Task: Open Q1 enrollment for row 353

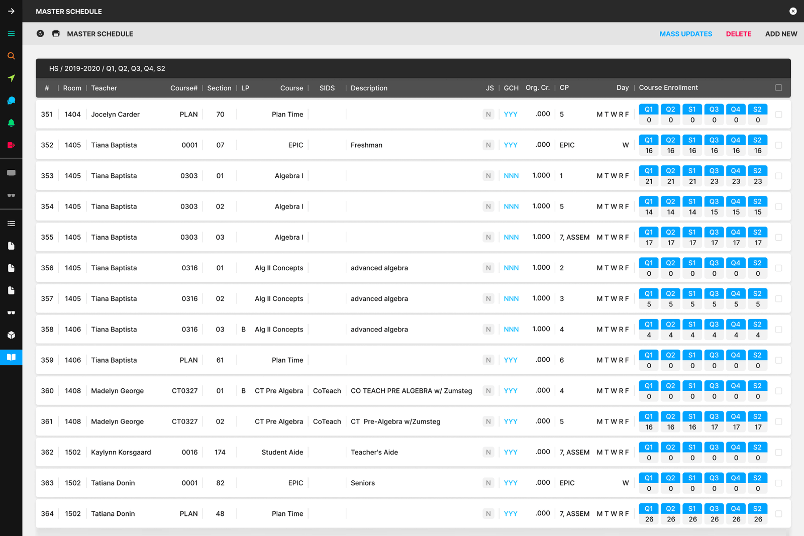Action: click(649, 171)
